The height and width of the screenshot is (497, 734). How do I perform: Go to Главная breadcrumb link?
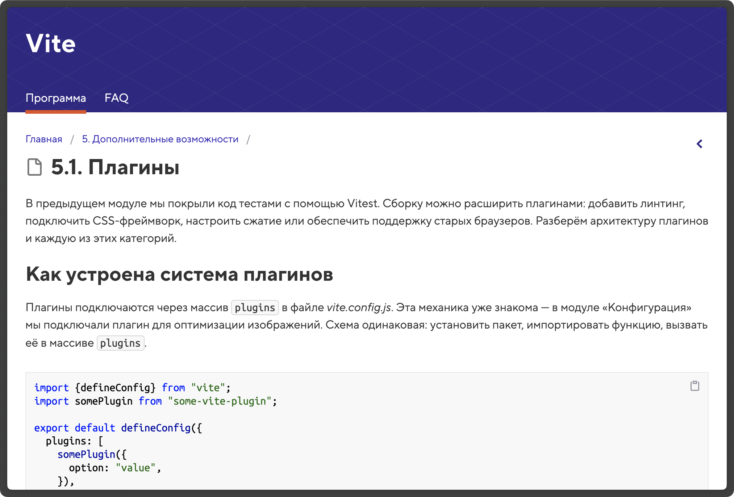point(44,139)
